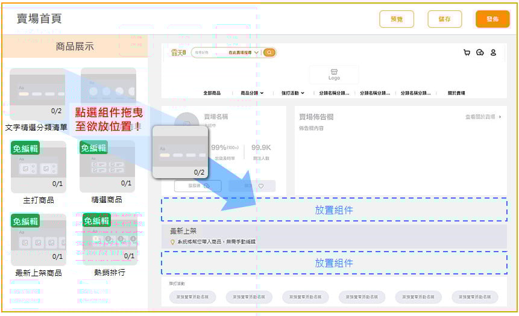Open the 全部商品 navigation item
This screenshot has height=316, width=519.
[x=212, y=93]
